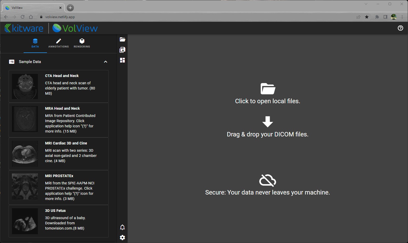This screenshot has height=243, width=408.
Task: Bookmark this page with the star icon
Action: point(367,17)
